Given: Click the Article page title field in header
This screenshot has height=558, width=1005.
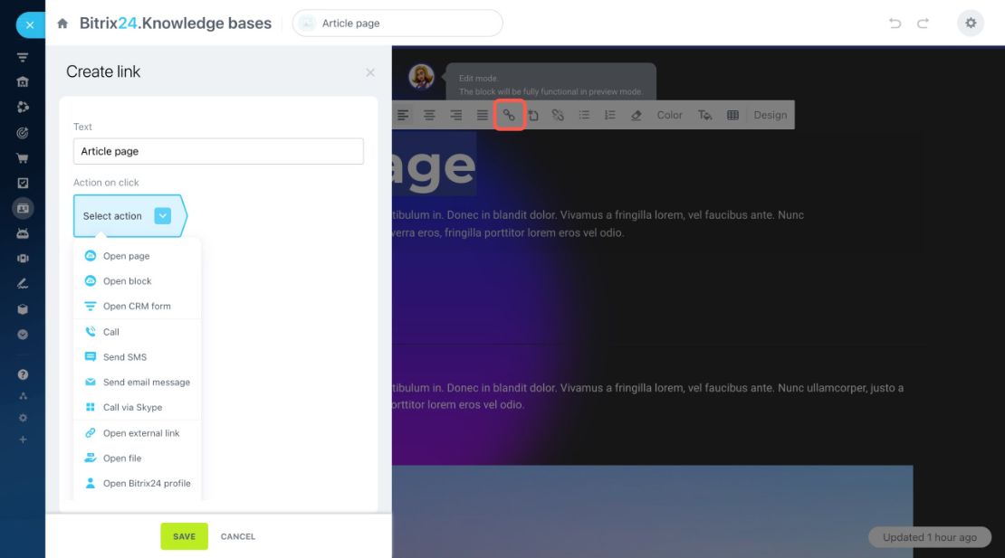Looking at the screenshot, I should pyautogui.click(x=397, y=23).
